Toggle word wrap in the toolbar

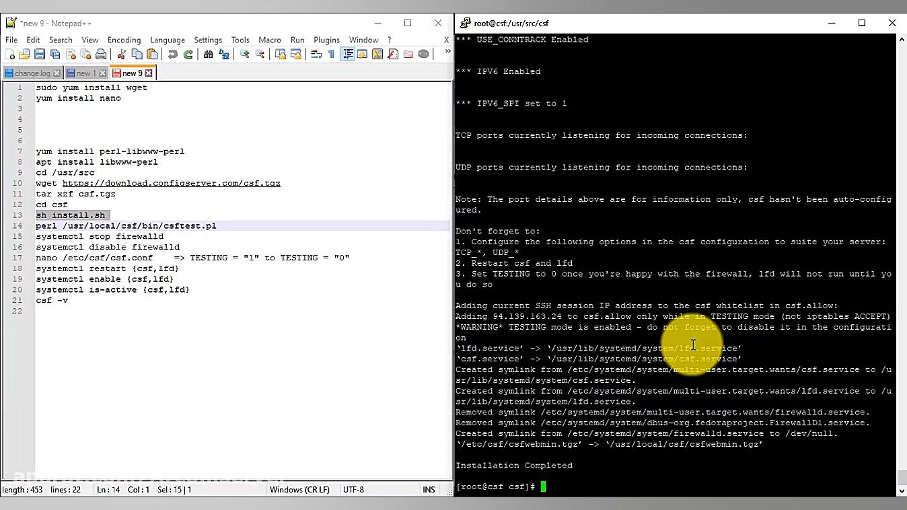[316, 54]
